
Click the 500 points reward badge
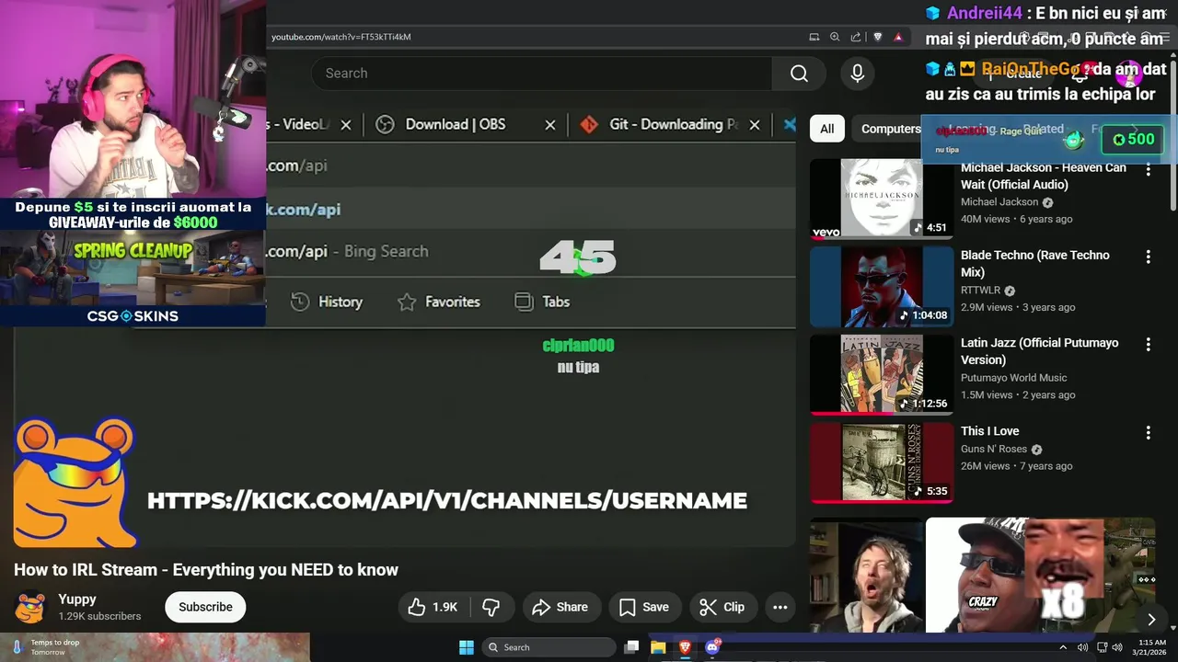click(1131, 140)
